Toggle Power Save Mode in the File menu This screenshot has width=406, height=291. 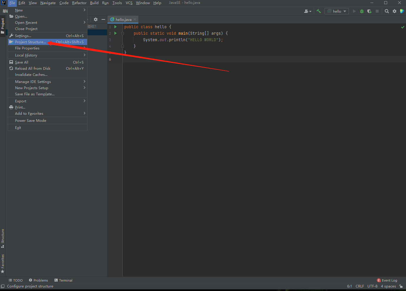tap(31, 121)
